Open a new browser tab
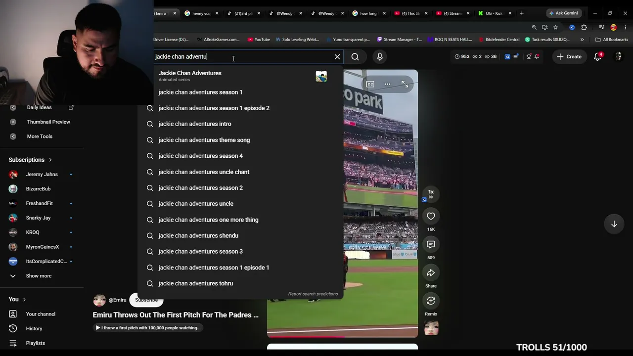 [x=522, y=13]
